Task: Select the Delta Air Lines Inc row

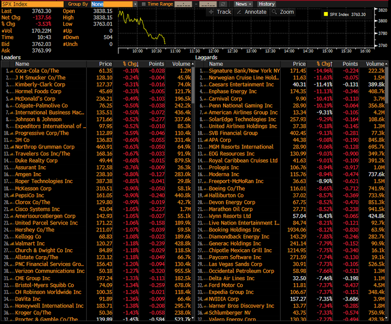Action: 290,279
